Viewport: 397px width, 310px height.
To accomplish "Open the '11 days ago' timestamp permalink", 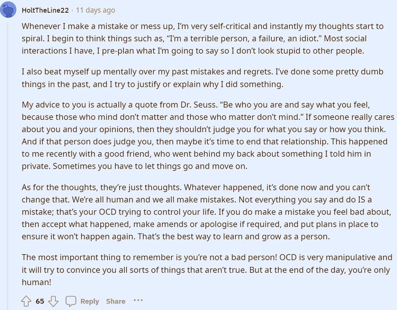I will pos(95,10).
